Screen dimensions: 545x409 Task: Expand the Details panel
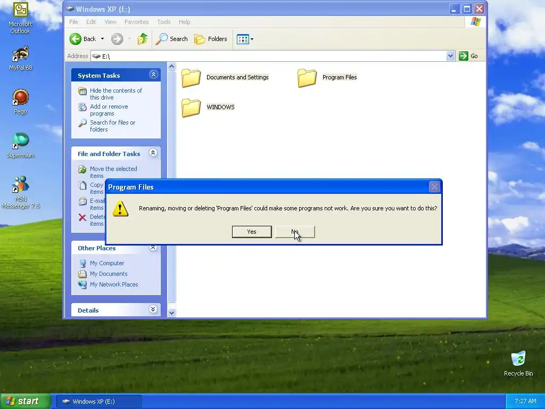153,309
